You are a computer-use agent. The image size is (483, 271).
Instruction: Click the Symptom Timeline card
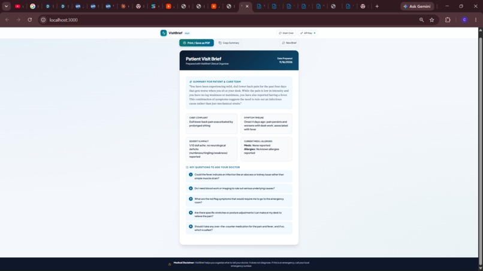(x=267, y=124)
